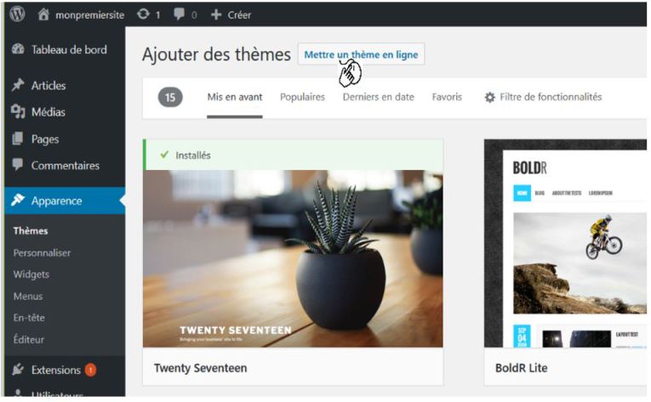Switch to the Derniers en date tab
The height and width of the screenshot is (402, 651).
tap(378, 97)
